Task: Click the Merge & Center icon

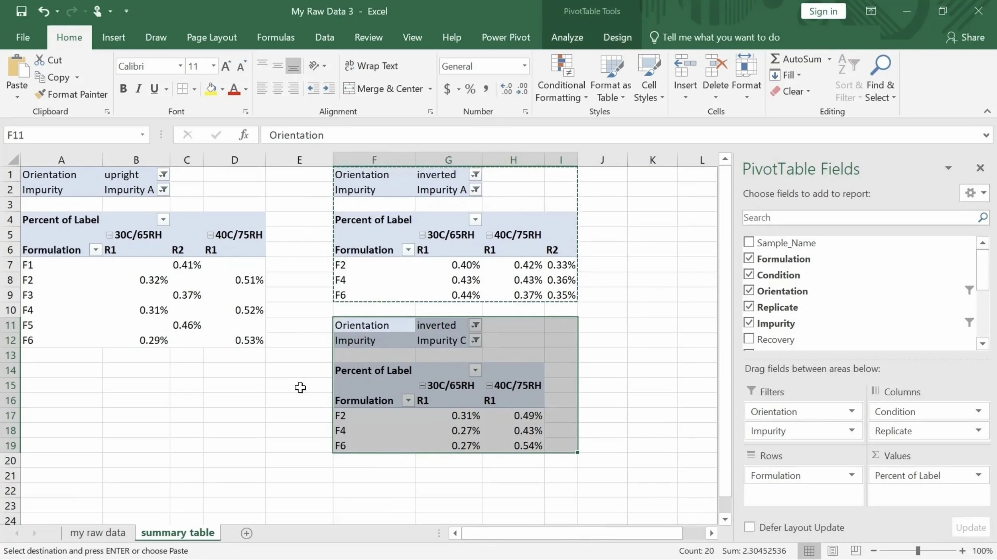Action: (349, 89)
